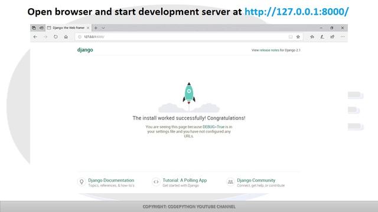This screenshot has width=378, height=212.
Task: Click the django logo
Action: tap(85, 50)
